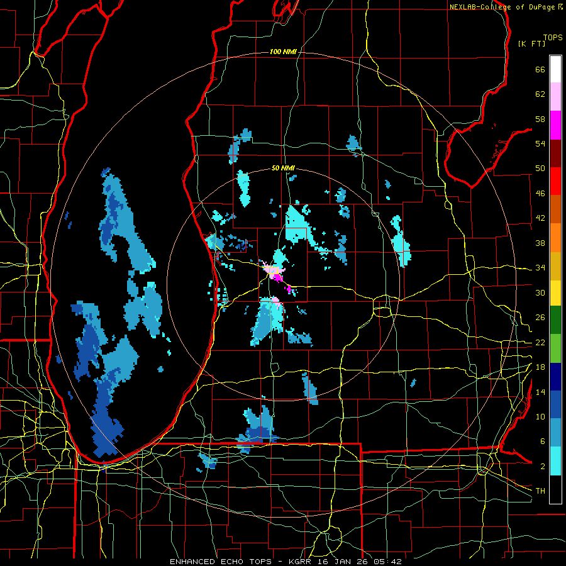566x566 pixels.
Task: Click the light pink 62 kft legend swatch
Action: click(x=555, y=97)
